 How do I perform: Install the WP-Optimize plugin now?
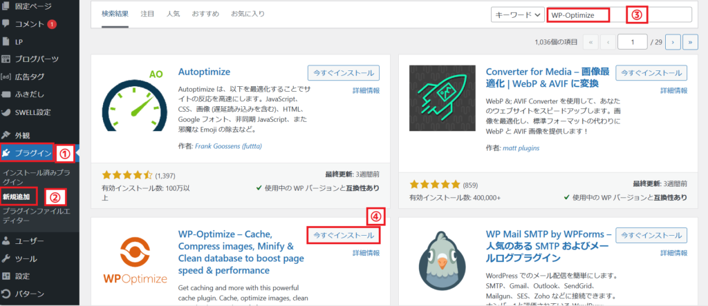[x=344, y=235]
